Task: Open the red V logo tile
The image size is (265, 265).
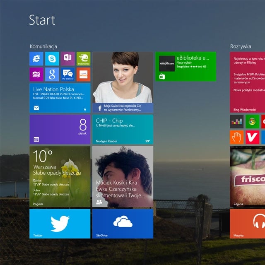Action: tap(253, 137)
